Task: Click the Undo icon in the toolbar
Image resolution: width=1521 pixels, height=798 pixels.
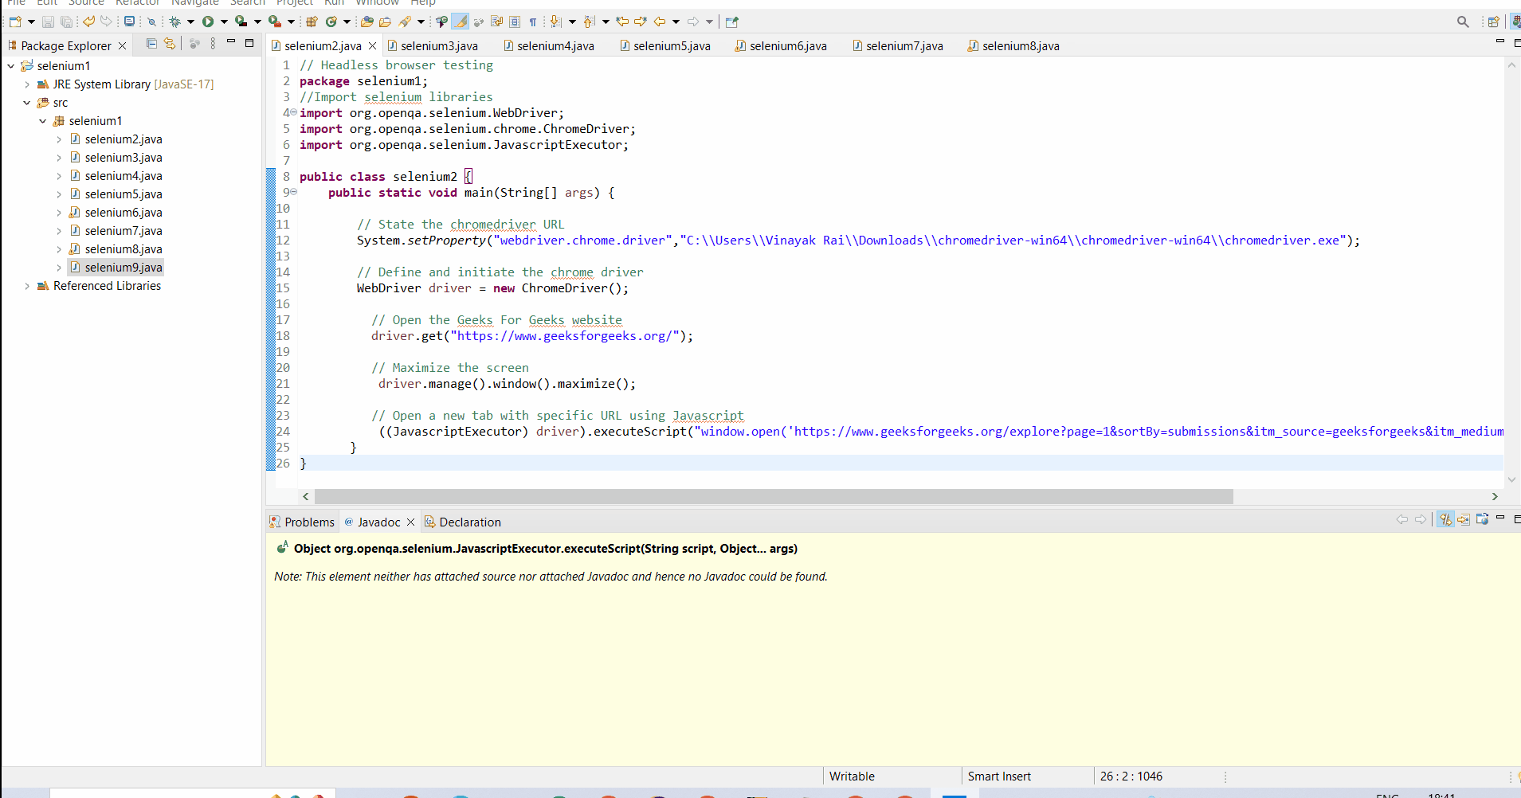Action: [87, 22]
